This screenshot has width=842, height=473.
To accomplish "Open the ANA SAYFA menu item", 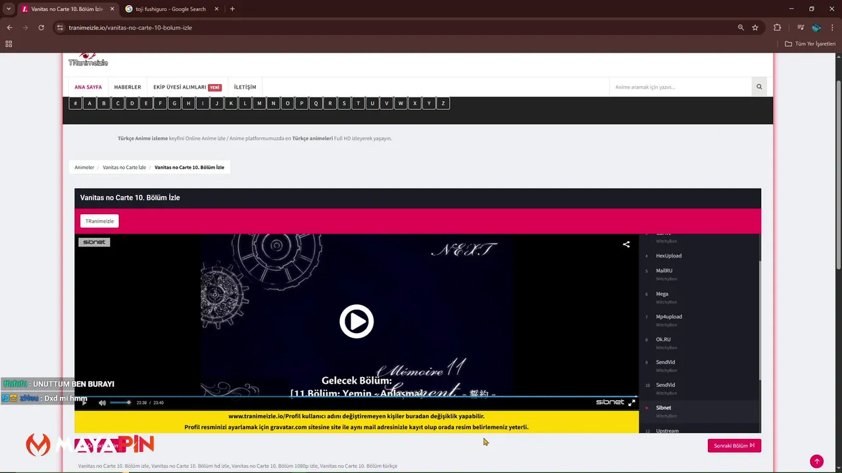I will [88, 87].
